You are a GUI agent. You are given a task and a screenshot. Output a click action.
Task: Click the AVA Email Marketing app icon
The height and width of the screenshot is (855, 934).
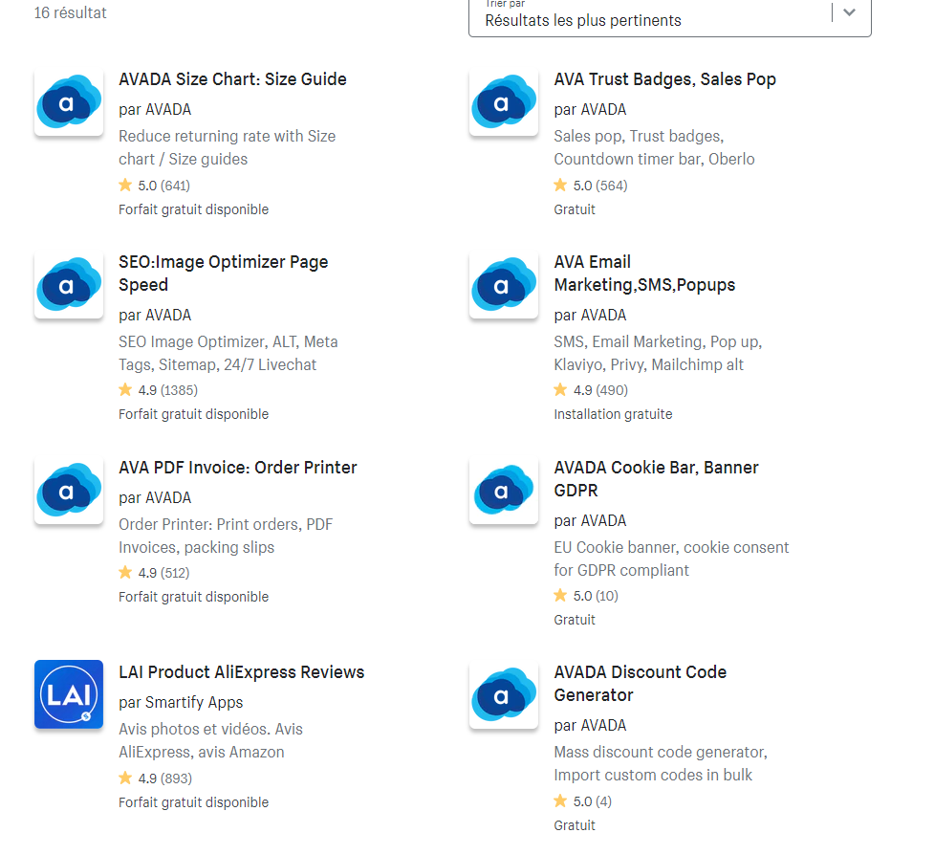504,285
